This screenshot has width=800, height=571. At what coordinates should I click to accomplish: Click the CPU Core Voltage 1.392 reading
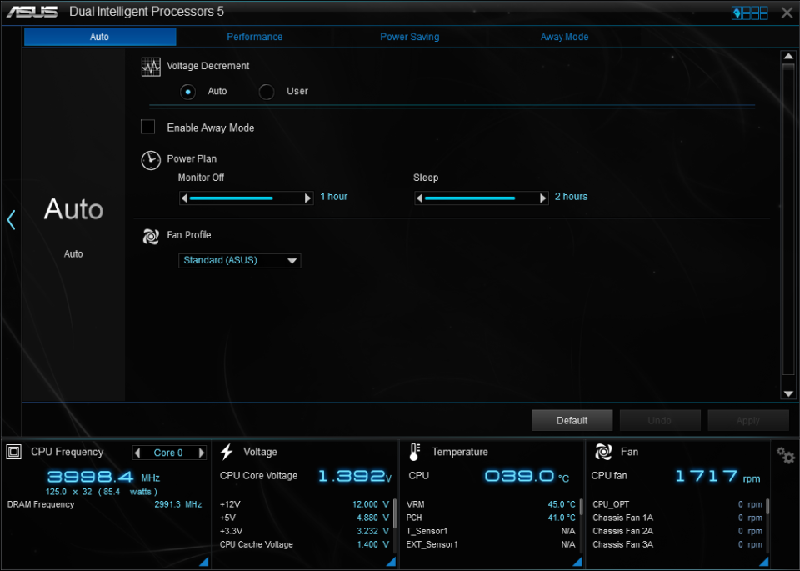point(355,477)
